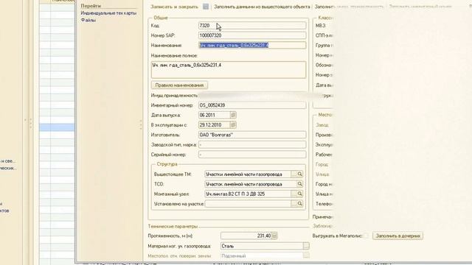Click the Заводской тип, марка field
The image size is (472, 265).
252,144
